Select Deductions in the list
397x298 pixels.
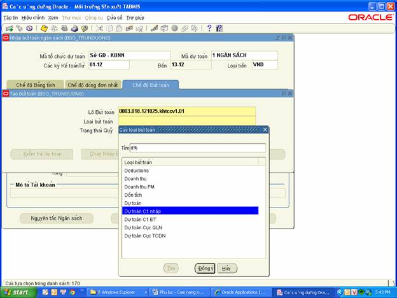[190, 171]
